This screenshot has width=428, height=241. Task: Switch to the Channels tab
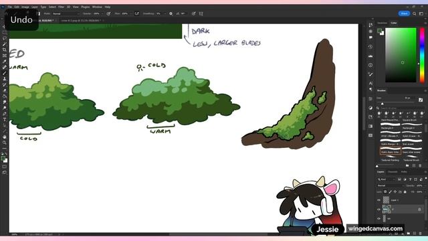click(393, 172)
